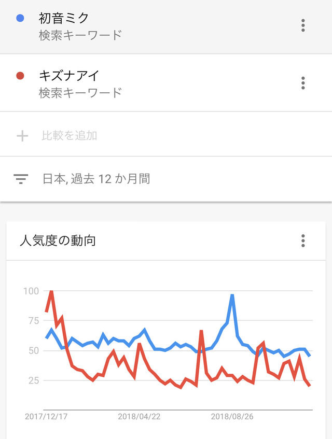Select 2018/04/22 date label on axis
Image resolution: width=332 pixels, height=439 pixels.
tap(139, 417)
